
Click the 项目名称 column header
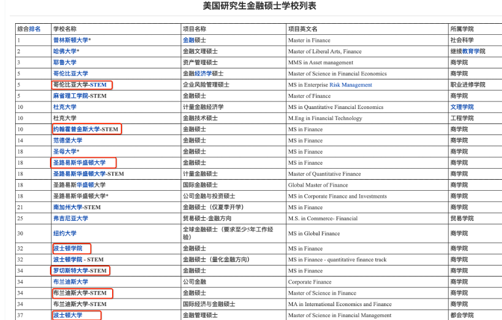pos(194,29)
